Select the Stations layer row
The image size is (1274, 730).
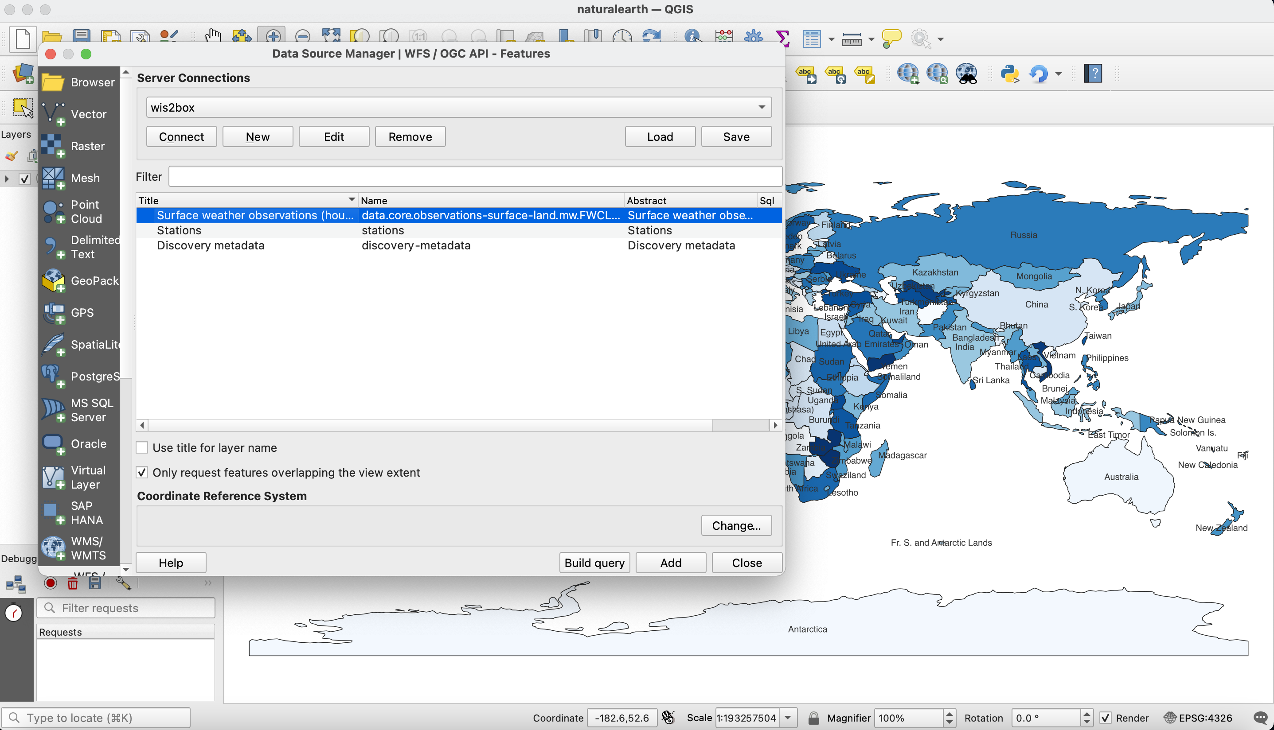(459, 230)
